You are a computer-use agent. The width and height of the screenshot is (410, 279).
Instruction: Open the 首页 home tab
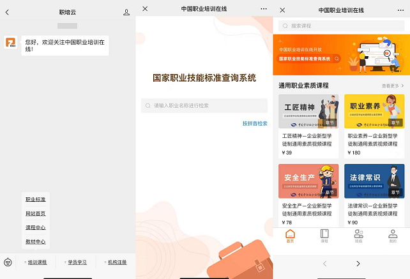[290, 236]
